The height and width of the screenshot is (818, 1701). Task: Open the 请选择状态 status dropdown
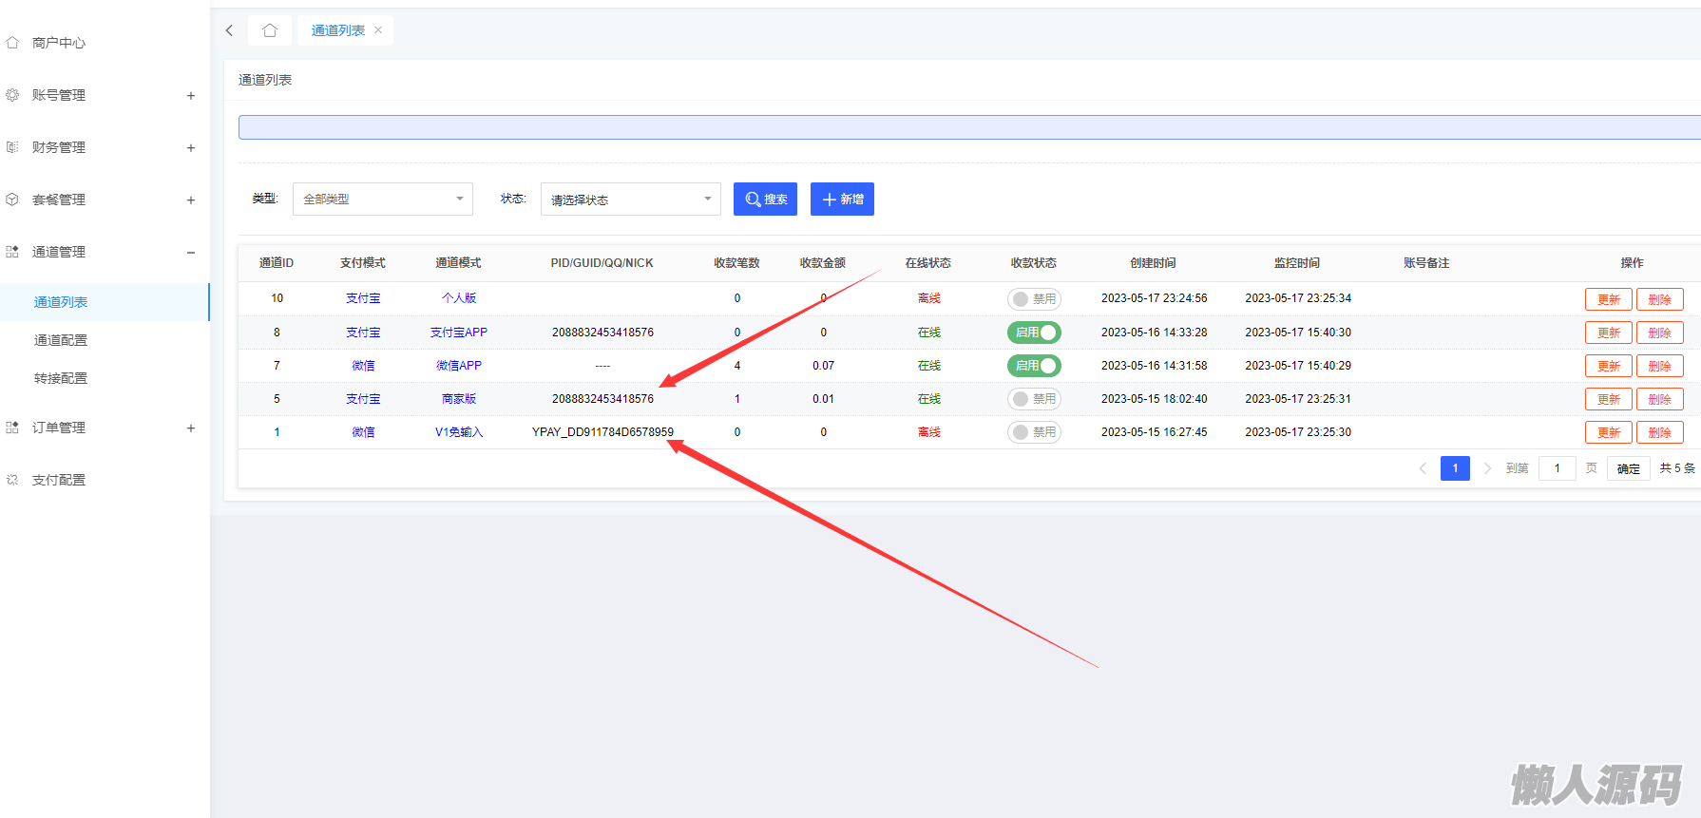click(630, 200)
